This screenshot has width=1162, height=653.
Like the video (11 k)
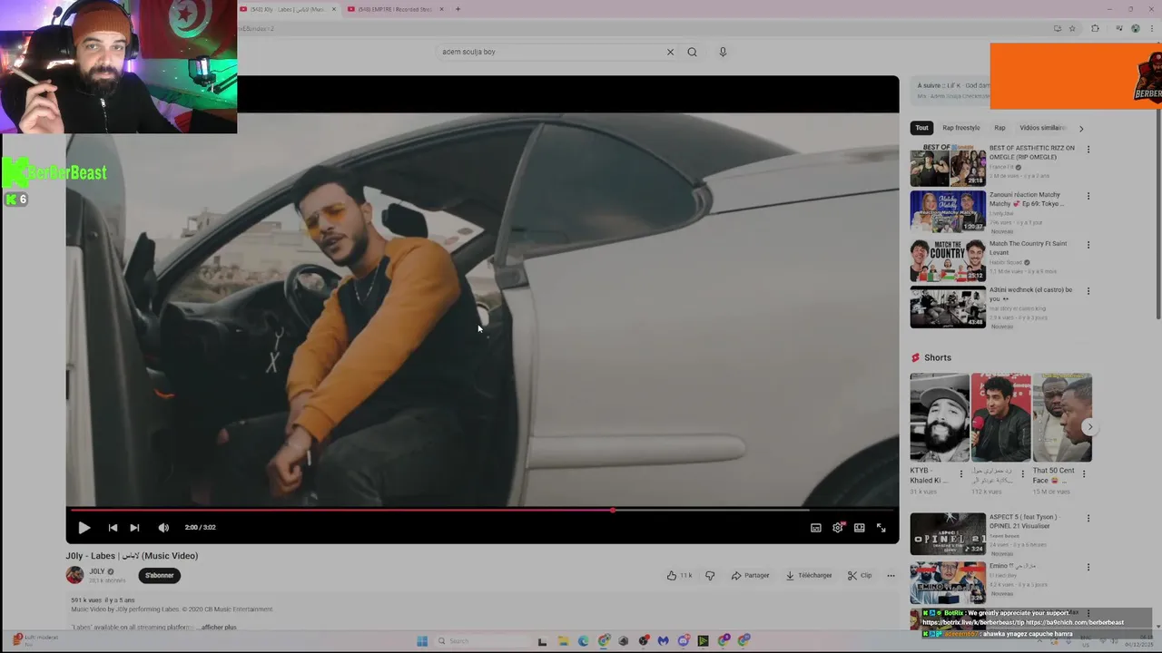[679, 575]
